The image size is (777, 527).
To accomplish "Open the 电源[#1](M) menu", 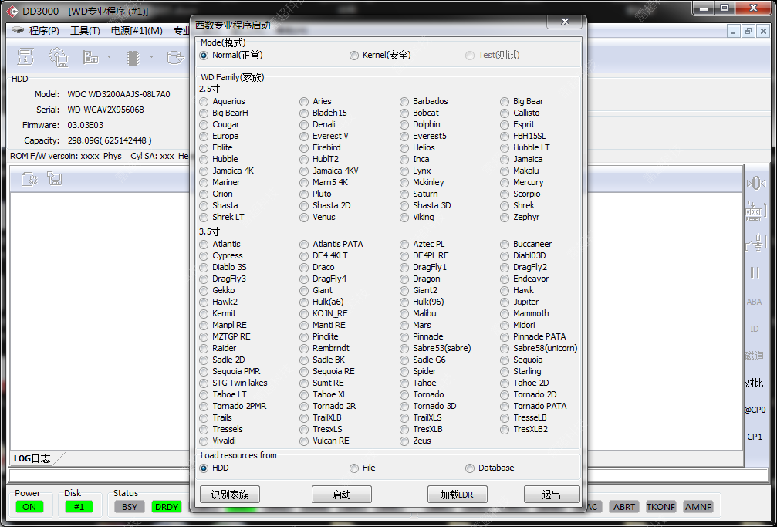I will pyautogui.click(x=137, y=30).
